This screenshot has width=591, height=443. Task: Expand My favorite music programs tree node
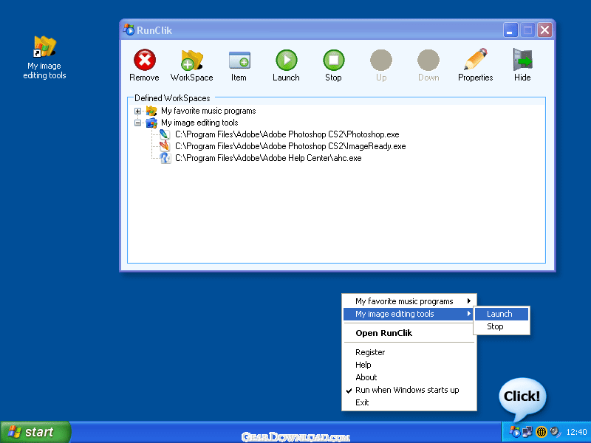(137, 111)
